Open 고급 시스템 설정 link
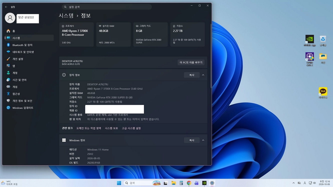 [131, 128]
